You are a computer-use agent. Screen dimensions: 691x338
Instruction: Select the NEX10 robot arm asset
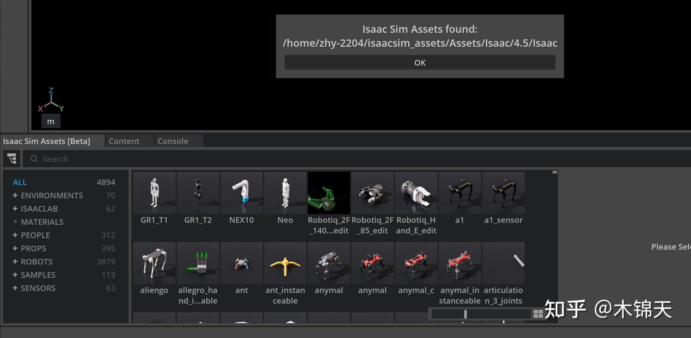(241, 193)
